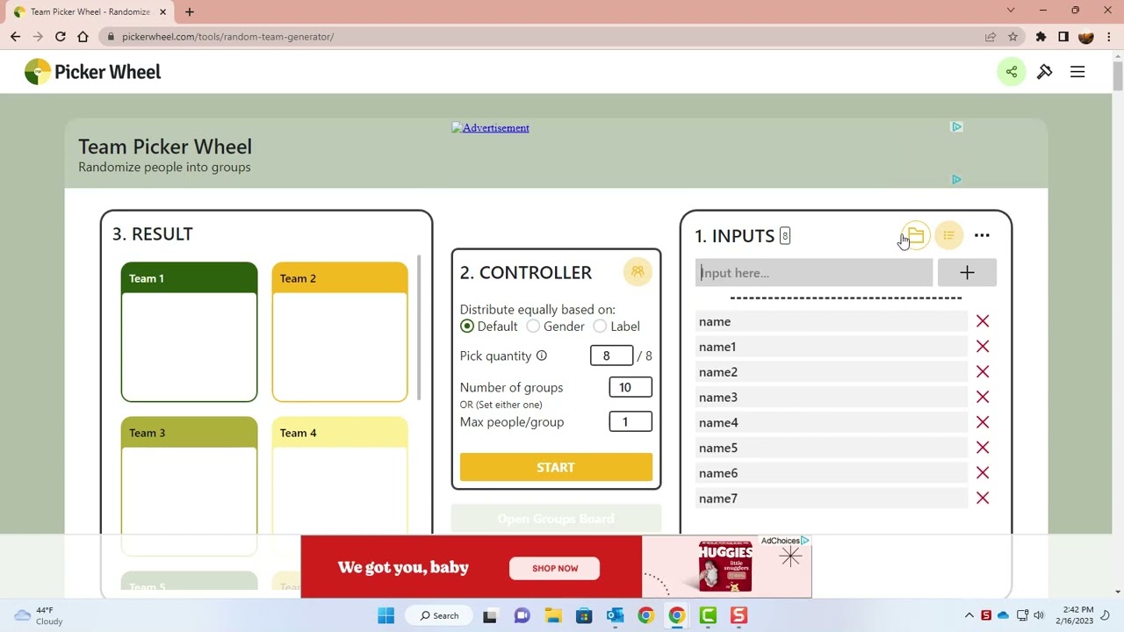Open File Explorer from the taskbar
Screen dimensions: 1124x632
click(x=552, y=615)
